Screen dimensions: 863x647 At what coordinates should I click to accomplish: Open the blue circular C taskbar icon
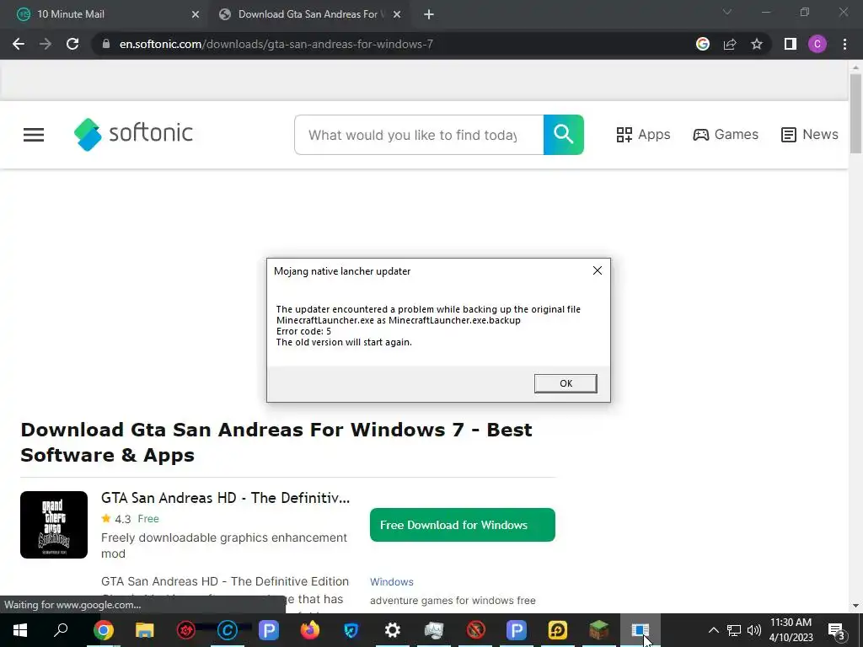[228, 630]
